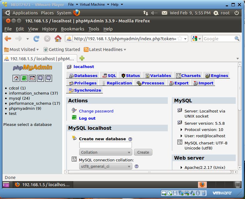Open the history dropdown arrow beside Forward

tap(28, 39)
